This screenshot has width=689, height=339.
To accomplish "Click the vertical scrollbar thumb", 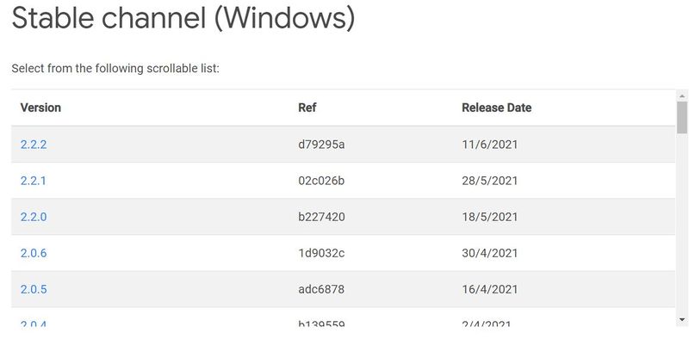I will pyautogui.click(x=682, y=117).
